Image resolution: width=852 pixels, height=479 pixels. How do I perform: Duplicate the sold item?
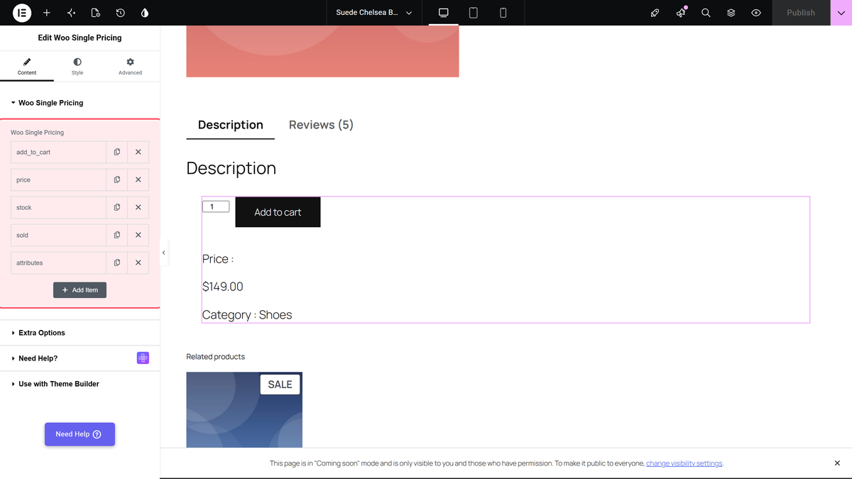(117, 235)
